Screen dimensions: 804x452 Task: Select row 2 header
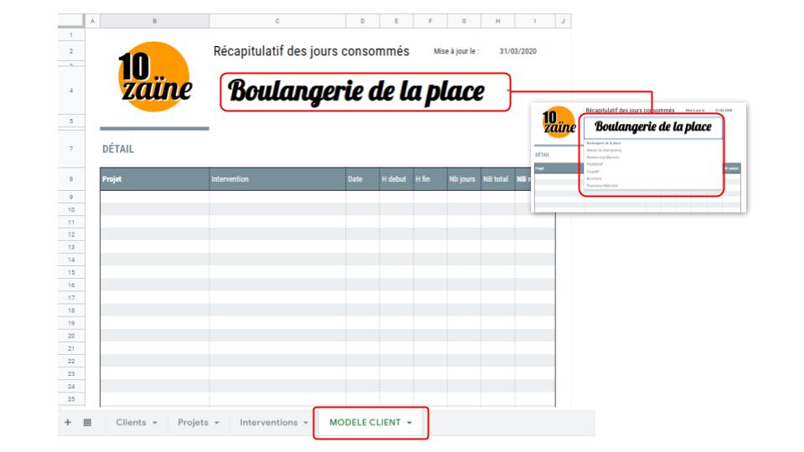tap(70, 51)
